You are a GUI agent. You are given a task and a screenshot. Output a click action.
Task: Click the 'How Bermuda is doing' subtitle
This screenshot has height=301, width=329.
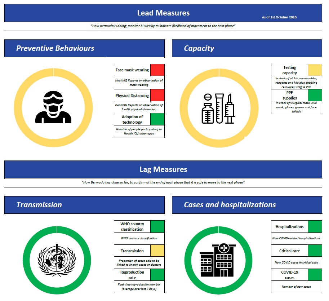pyautogui.click(x=163, y=26)
